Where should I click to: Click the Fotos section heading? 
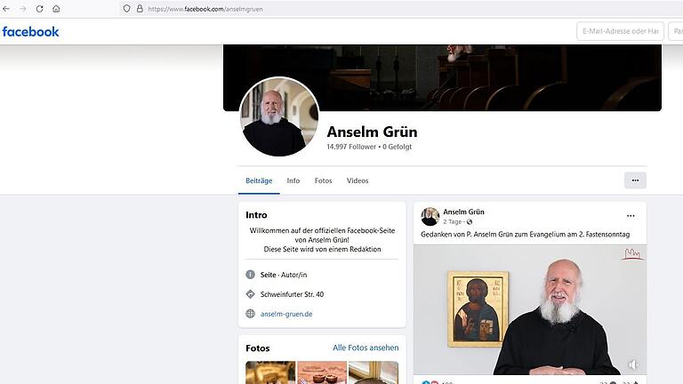point(257,348)
